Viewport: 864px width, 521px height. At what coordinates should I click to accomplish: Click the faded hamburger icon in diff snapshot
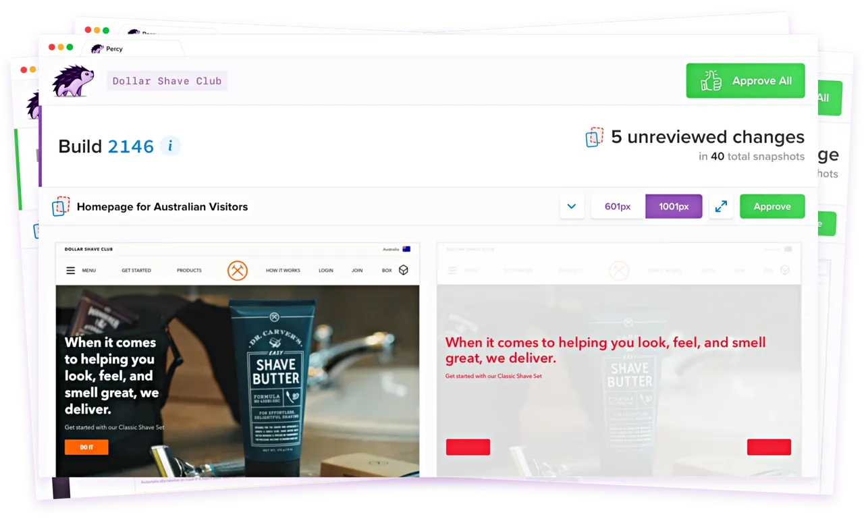452,271
